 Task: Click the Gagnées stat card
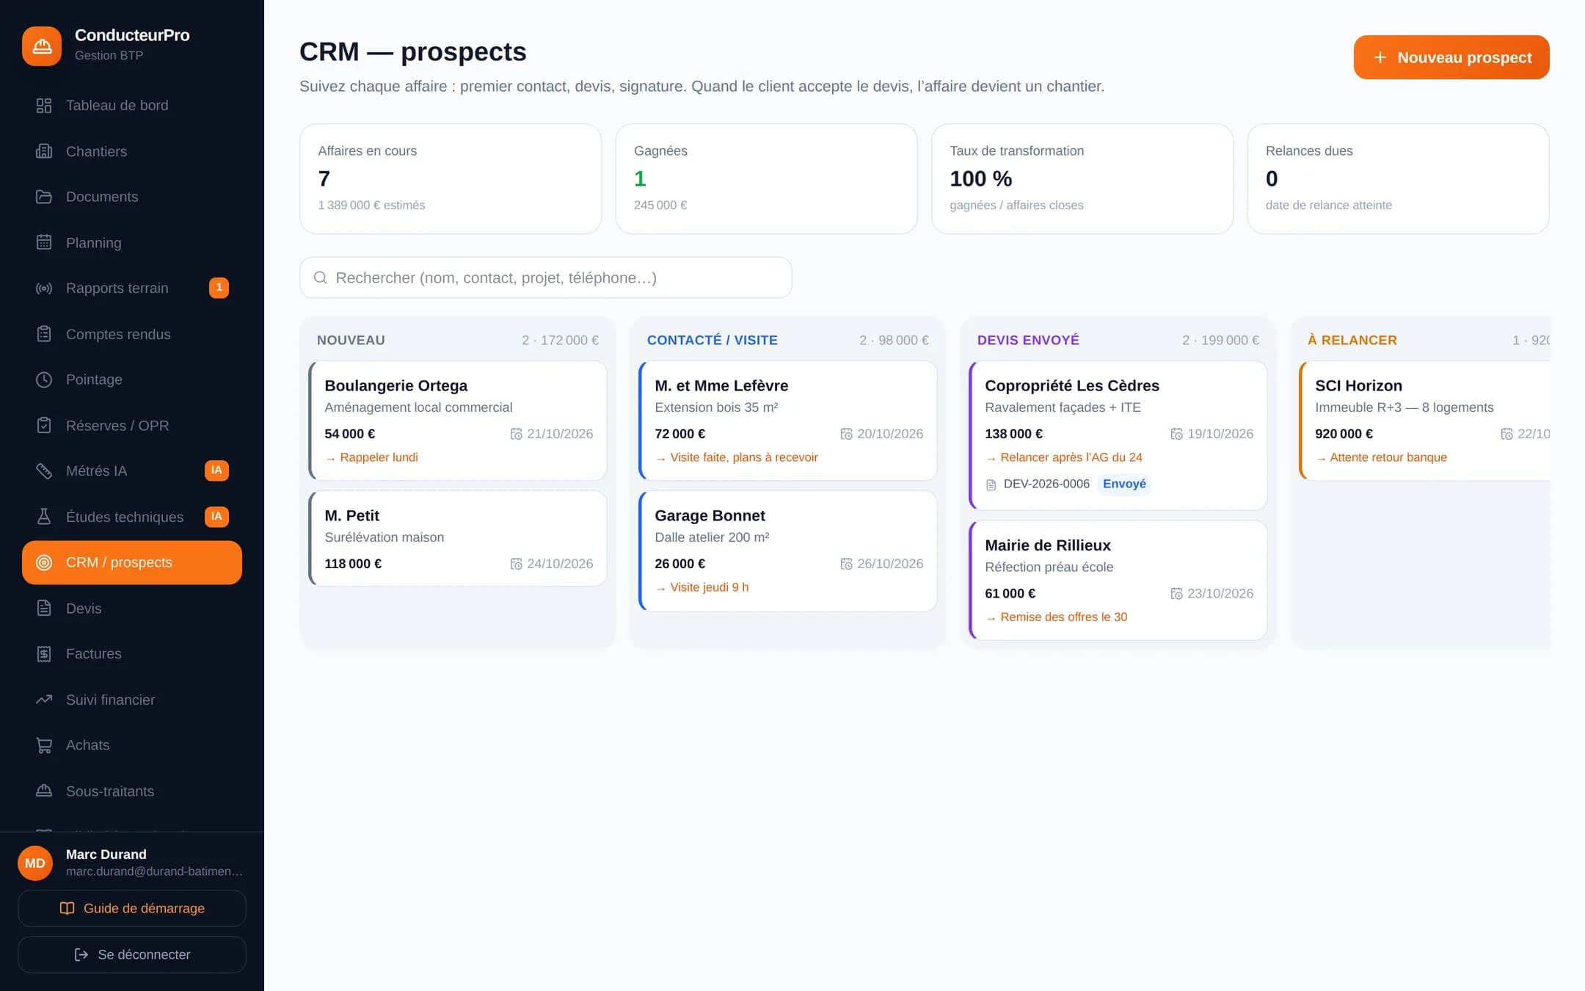[x=766, y=179]
